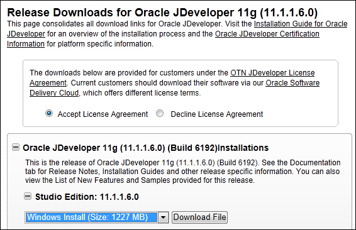Image resolution: width=356 pixels, height=230 pixels.
Task: Click the Decline License Agreement label
Action: [x=217, y=114]
